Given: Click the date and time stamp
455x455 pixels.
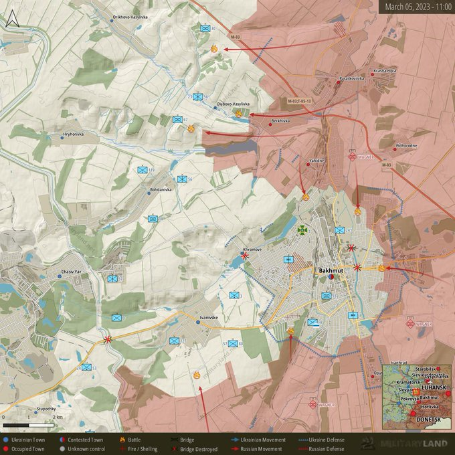Looking at the screenshot, I should pyautogui.click(x=416, y=7).
